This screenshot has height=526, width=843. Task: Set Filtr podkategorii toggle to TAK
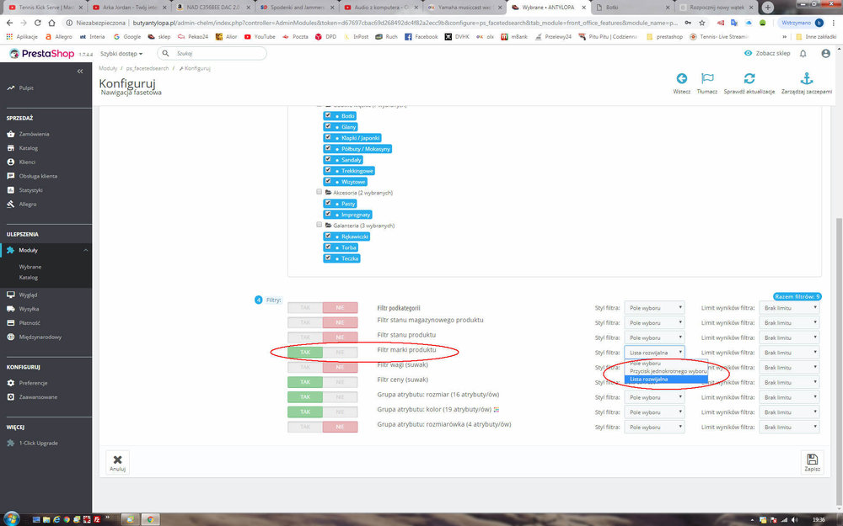click(x=305, y=307)
